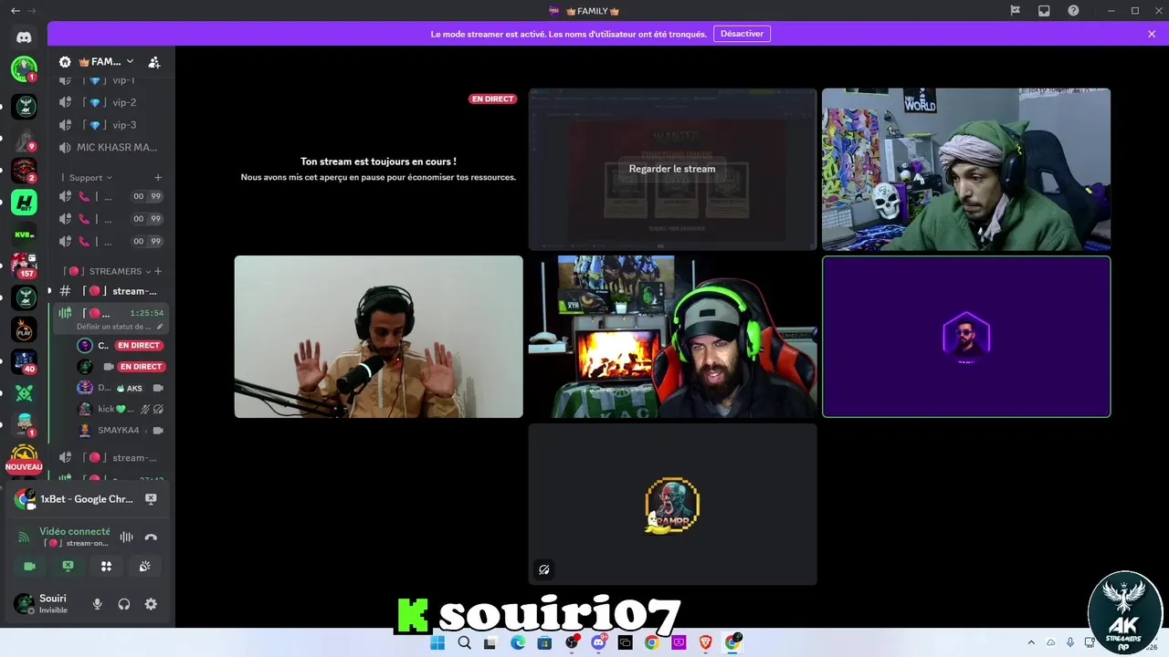
Task: Open Windows taskbar search
Action: click(x=464, y=642)
